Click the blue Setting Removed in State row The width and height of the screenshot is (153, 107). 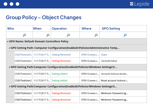tap(61, 55)
